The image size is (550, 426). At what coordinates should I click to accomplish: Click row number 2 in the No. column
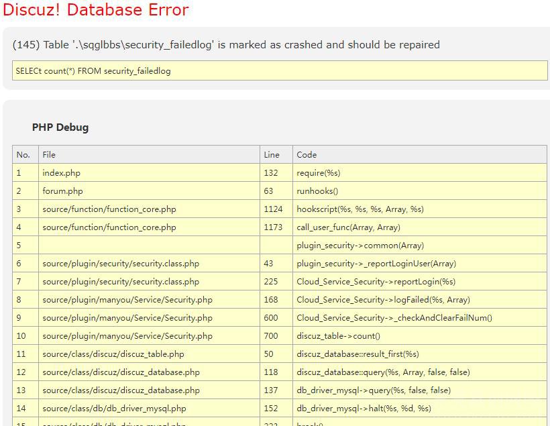tap(19, 191)
